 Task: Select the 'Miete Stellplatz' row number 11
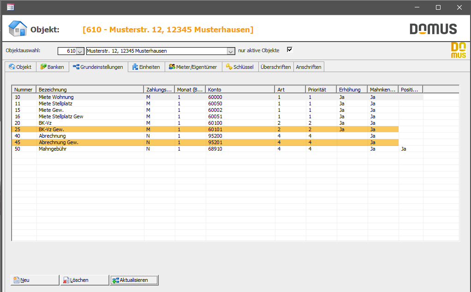pyautogui.click(x=217, y=103)
